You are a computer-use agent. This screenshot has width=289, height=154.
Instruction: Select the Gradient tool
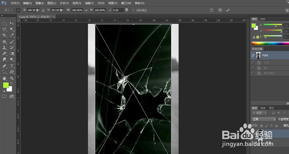pyautogui.click(x=12, y=53)
